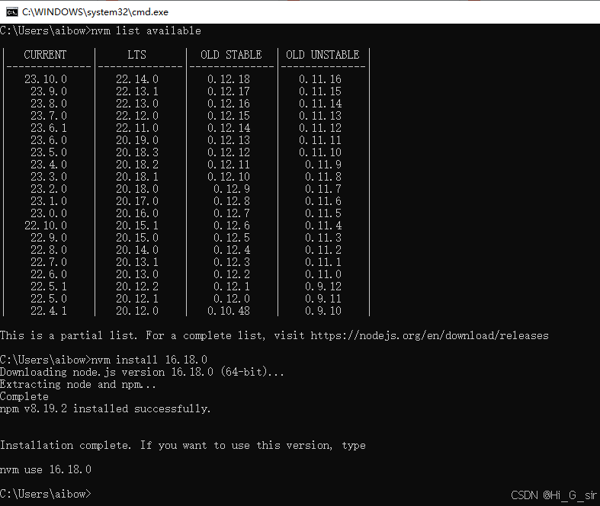Click version 0.12.6 in OLD STABLE column
600x506 pixels.
(232, 226)
